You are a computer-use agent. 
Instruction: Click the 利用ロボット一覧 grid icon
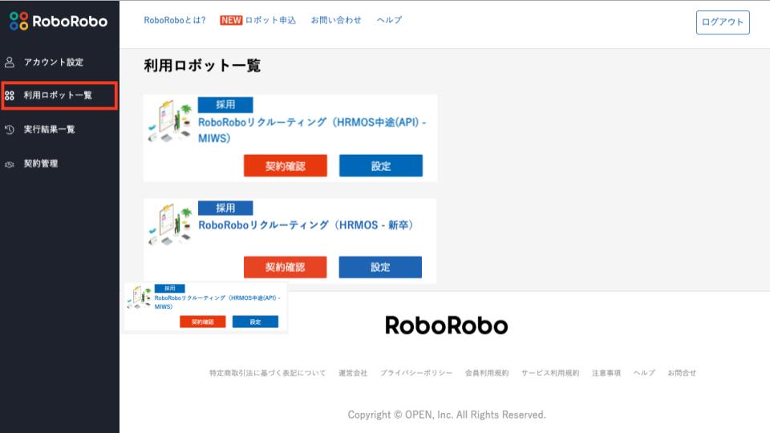point(10,95)
